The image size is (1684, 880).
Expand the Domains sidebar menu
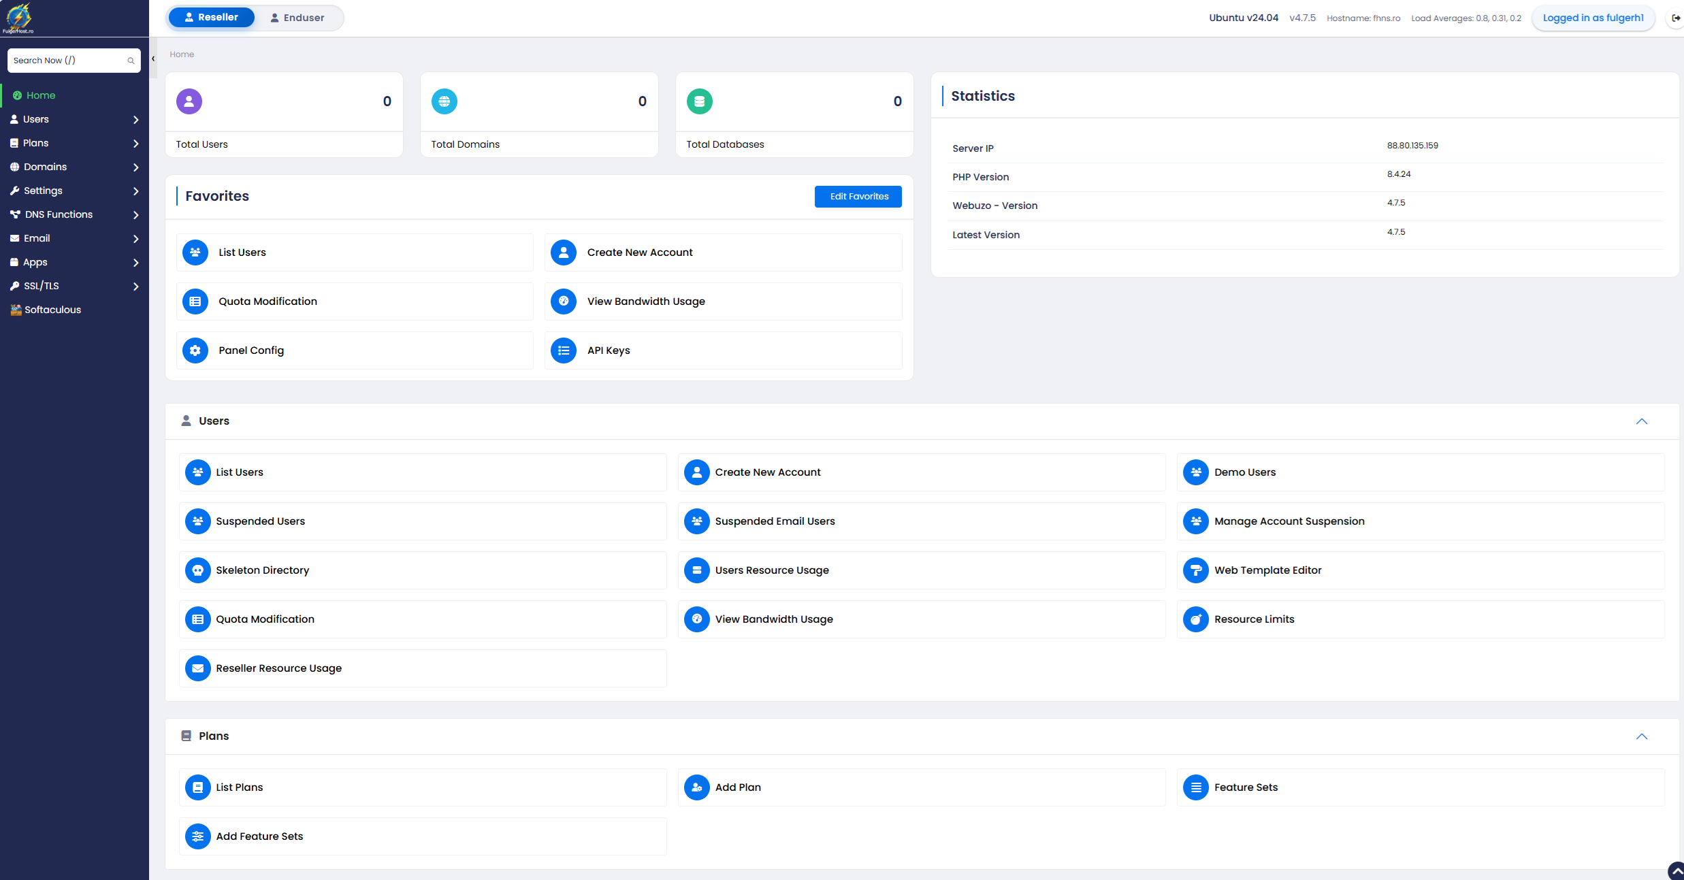[74, 167]
